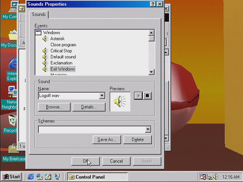Click the Windows category icon in Events
243x182 pixels.
[38, 33]
